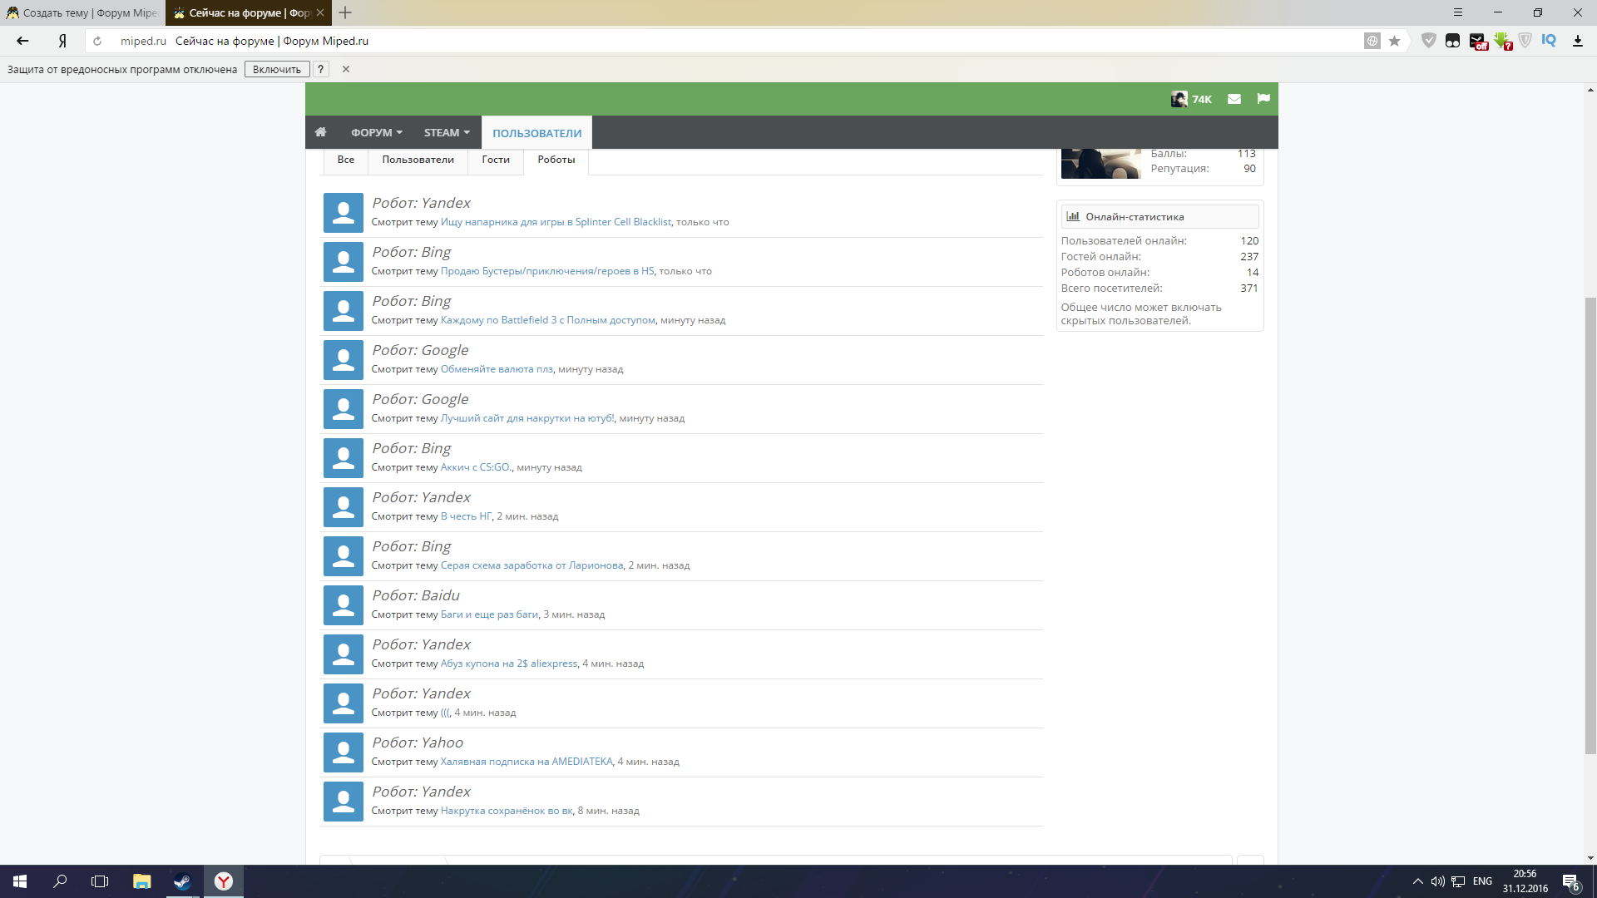Dismiss the malware protection notification bar
Viewport: 1597px width, 898px height.
coord(346,69)
